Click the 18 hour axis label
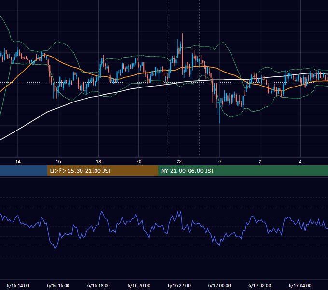The image size is (328, 290). 98,162
